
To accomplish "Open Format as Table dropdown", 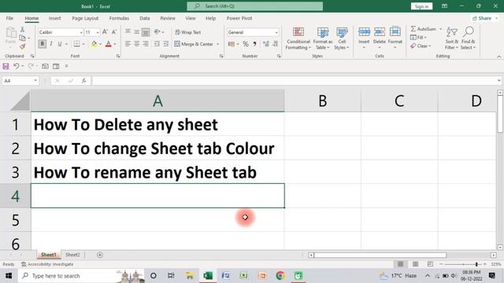I will point(322,39).
